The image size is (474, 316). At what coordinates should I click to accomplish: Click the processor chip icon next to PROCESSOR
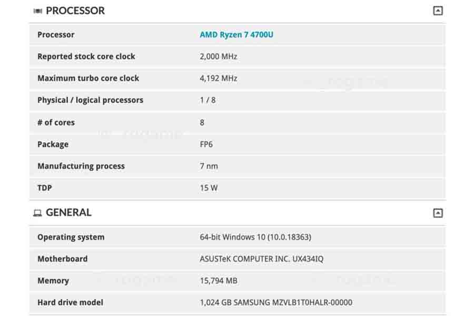pos(37,11)
